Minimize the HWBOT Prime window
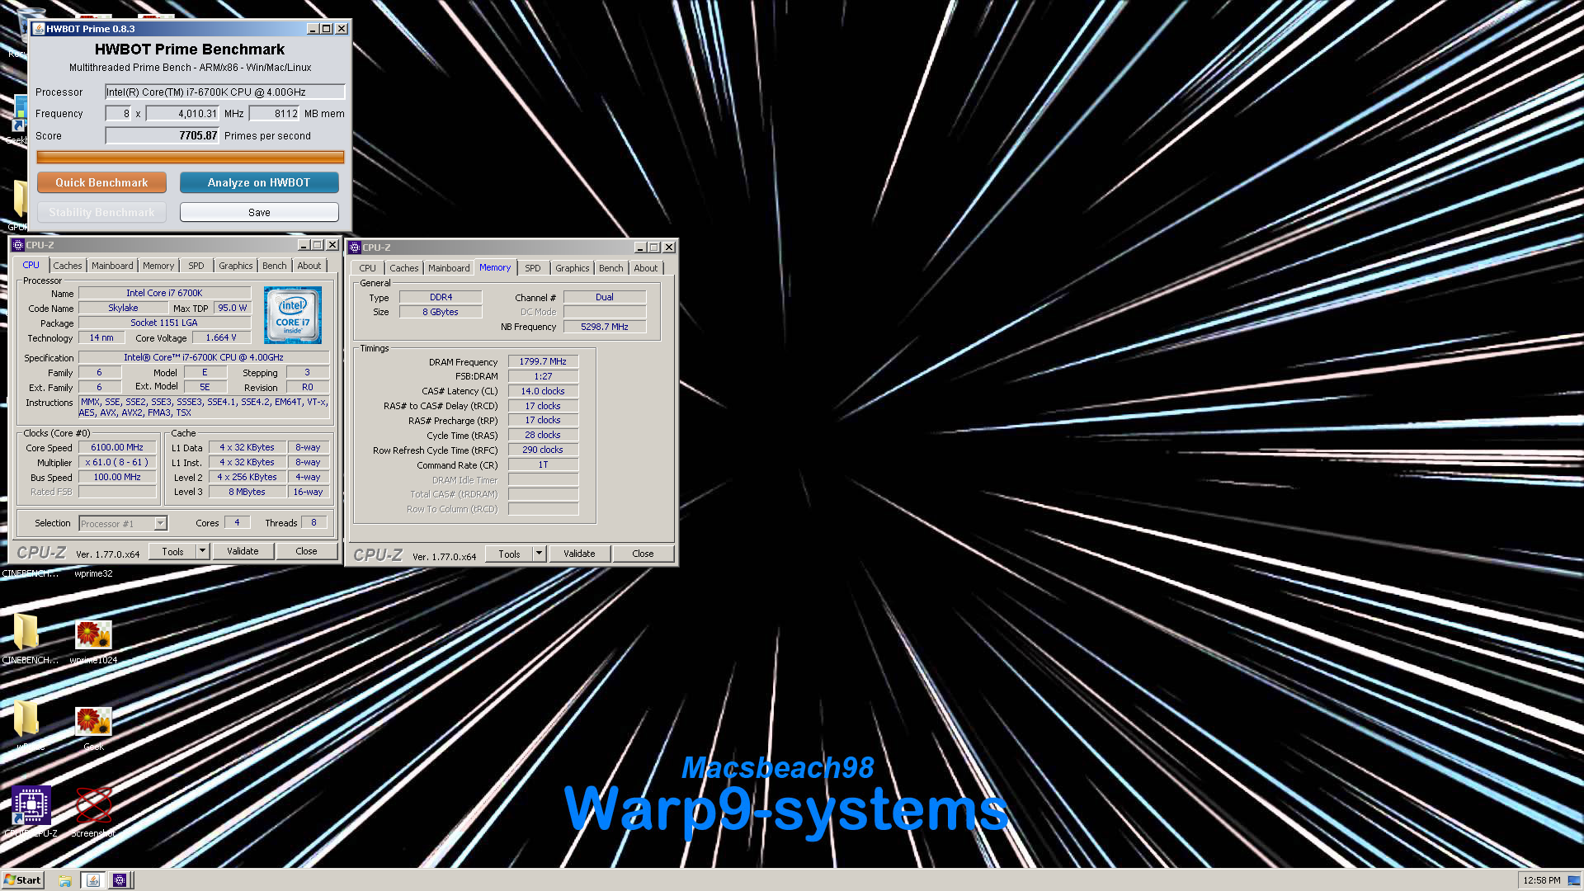This screenshot has height=891, width=1584. click(313, 29)
